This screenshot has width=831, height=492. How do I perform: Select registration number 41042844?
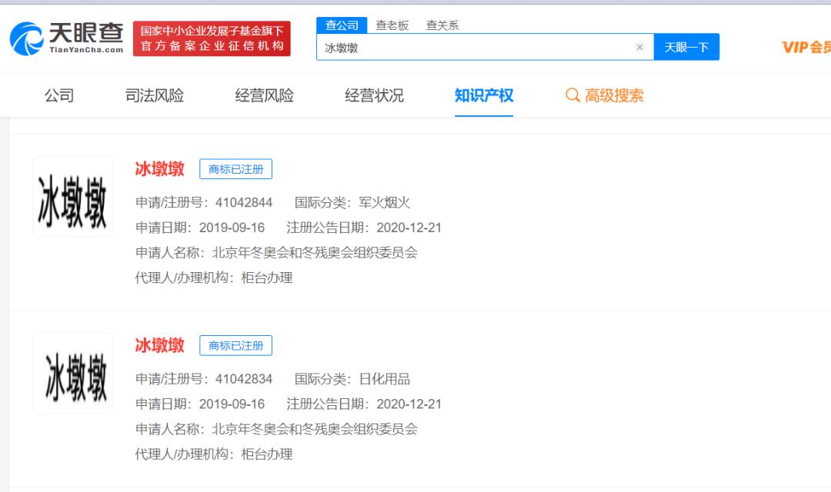(x=244, y=202)
